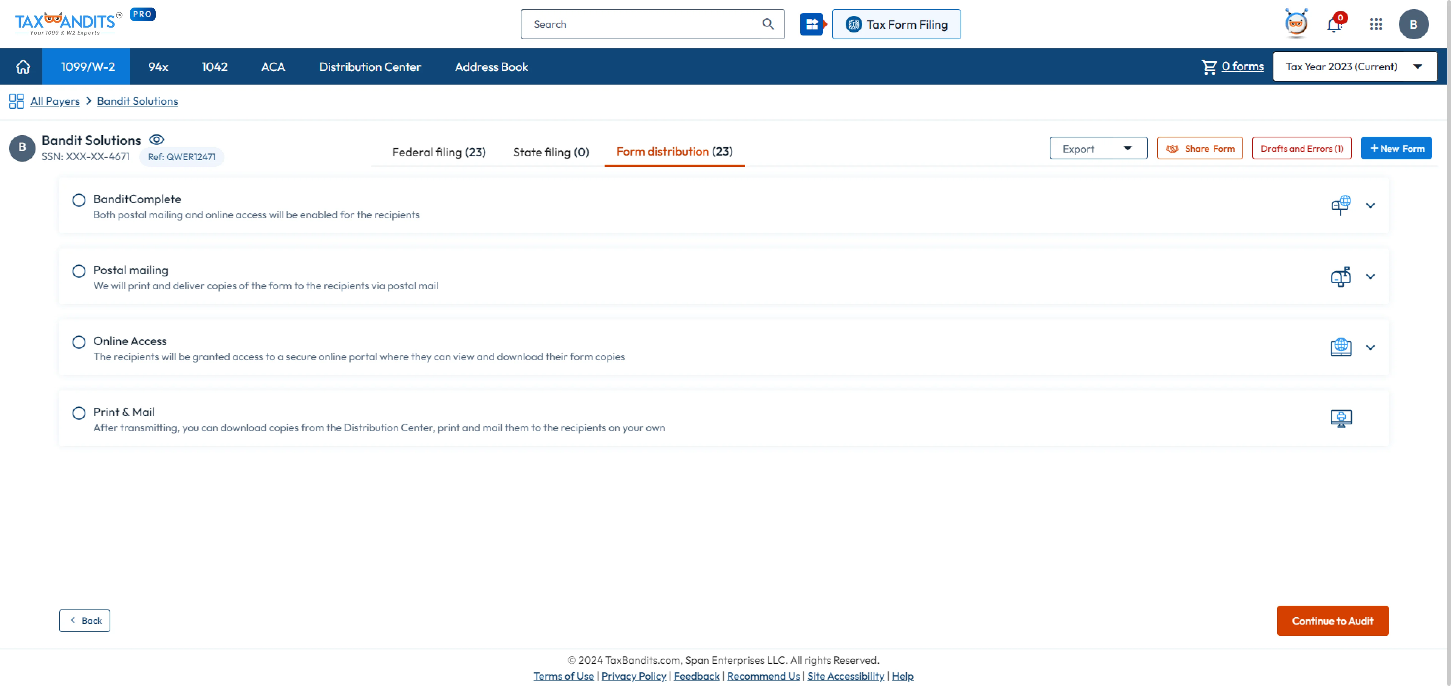This screenshot has width=1451, height=688.
Task: Select the Postal mailing radio button
Action: pos(79,270)
